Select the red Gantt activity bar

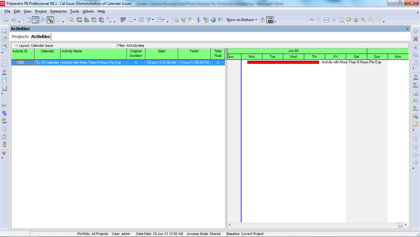pos(283,62)
